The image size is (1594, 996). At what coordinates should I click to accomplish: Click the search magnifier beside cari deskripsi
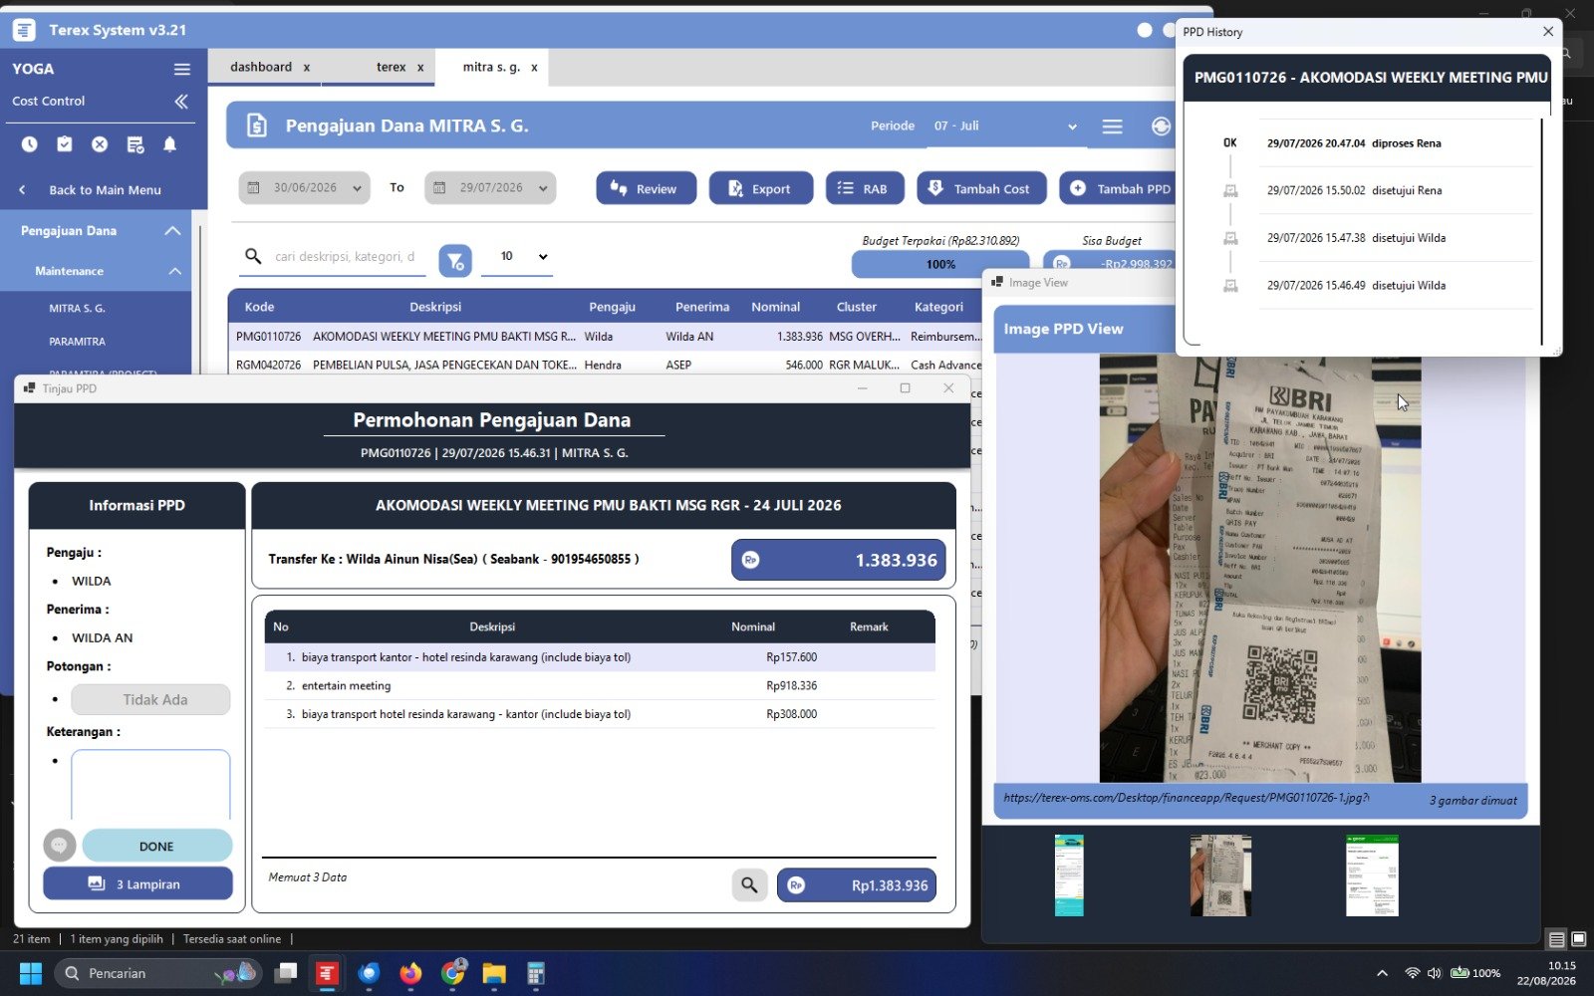[x=253, y=257]
